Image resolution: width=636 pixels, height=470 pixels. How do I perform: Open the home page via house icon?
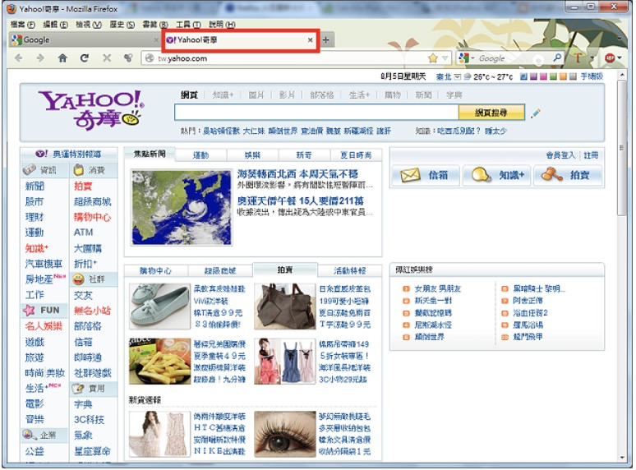(x=62, y=58)
